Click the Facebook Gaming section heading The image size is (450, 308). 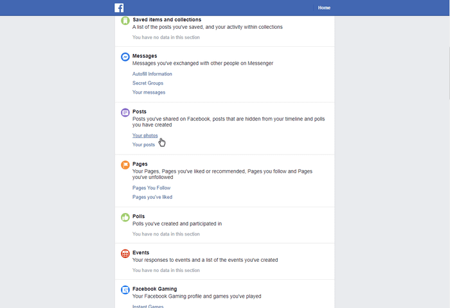coord(155,289)
